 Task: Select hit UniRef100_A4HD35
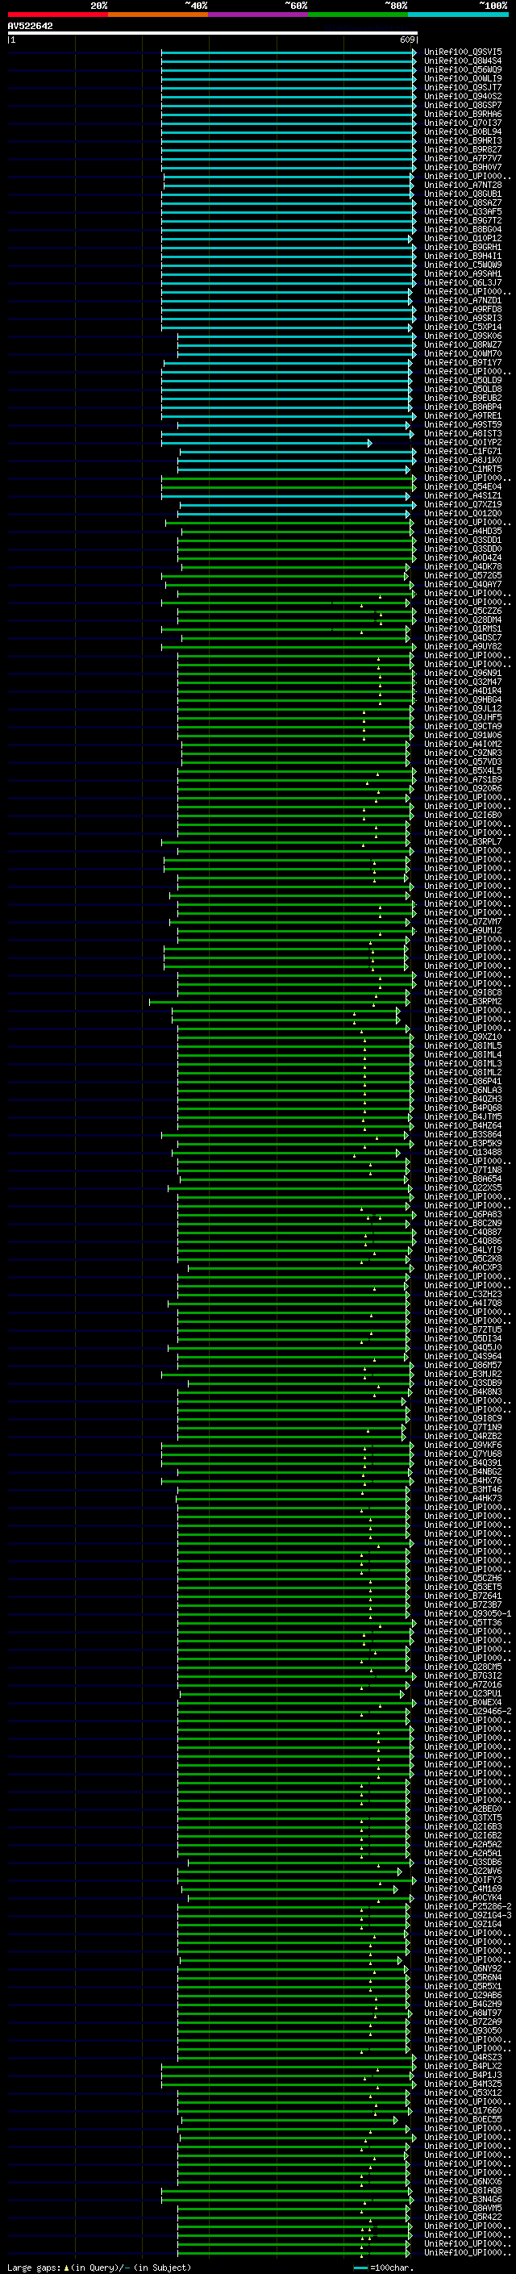(463, 531)
